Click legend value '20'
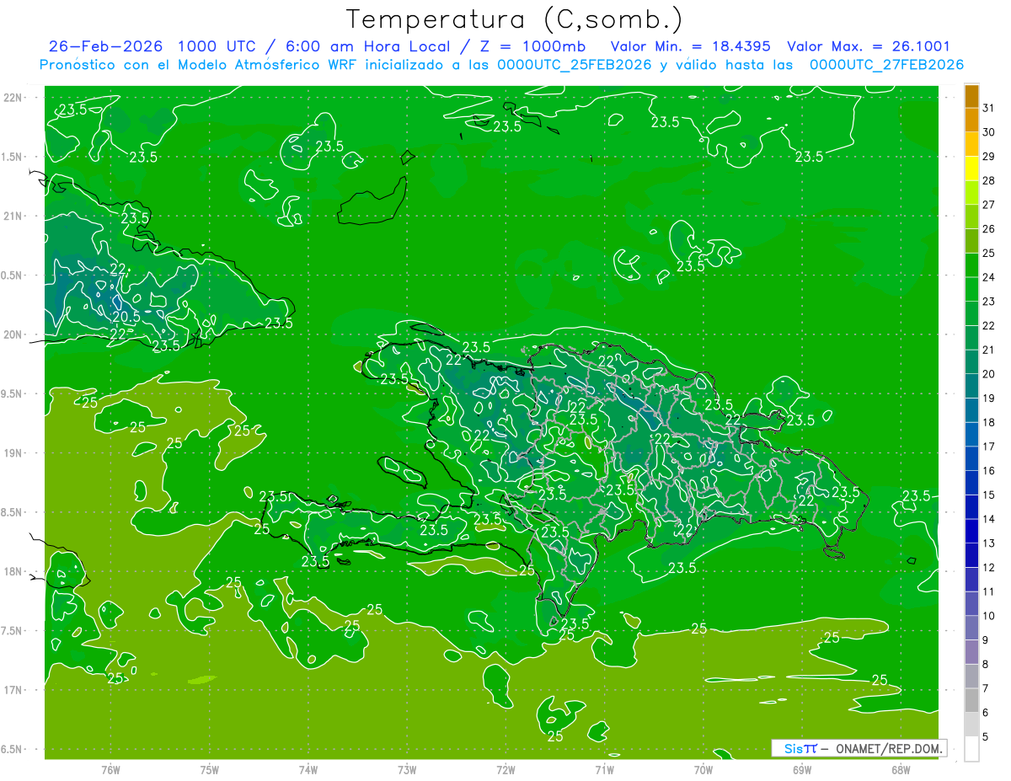The height and width of the screenshot is (781, 1011). [989, 374]
